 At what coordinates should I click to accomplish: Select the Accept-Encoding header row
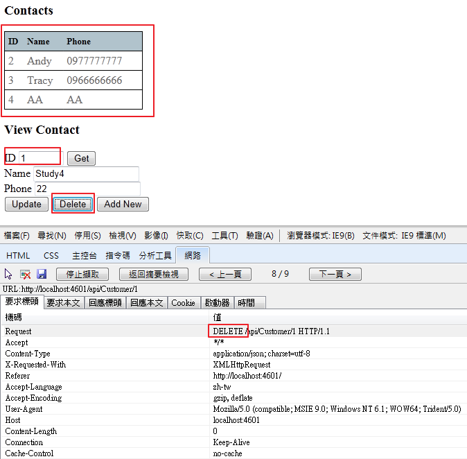coord(233,398)
